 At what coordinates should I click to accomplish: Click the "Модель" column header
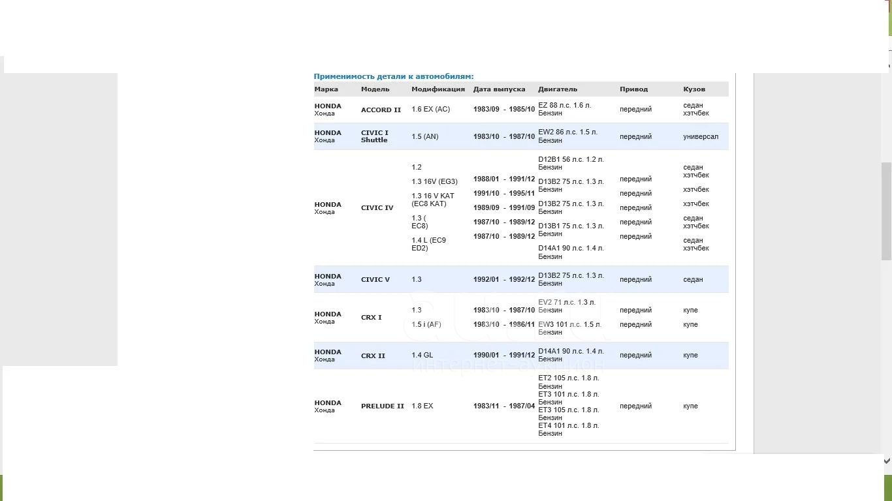tap(375, 89)
